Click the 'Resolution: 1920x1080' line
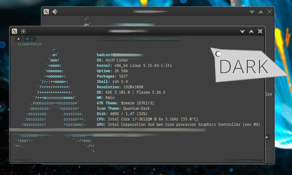The height and width of the screenshot is (175, 292). [x=120, y=87]
